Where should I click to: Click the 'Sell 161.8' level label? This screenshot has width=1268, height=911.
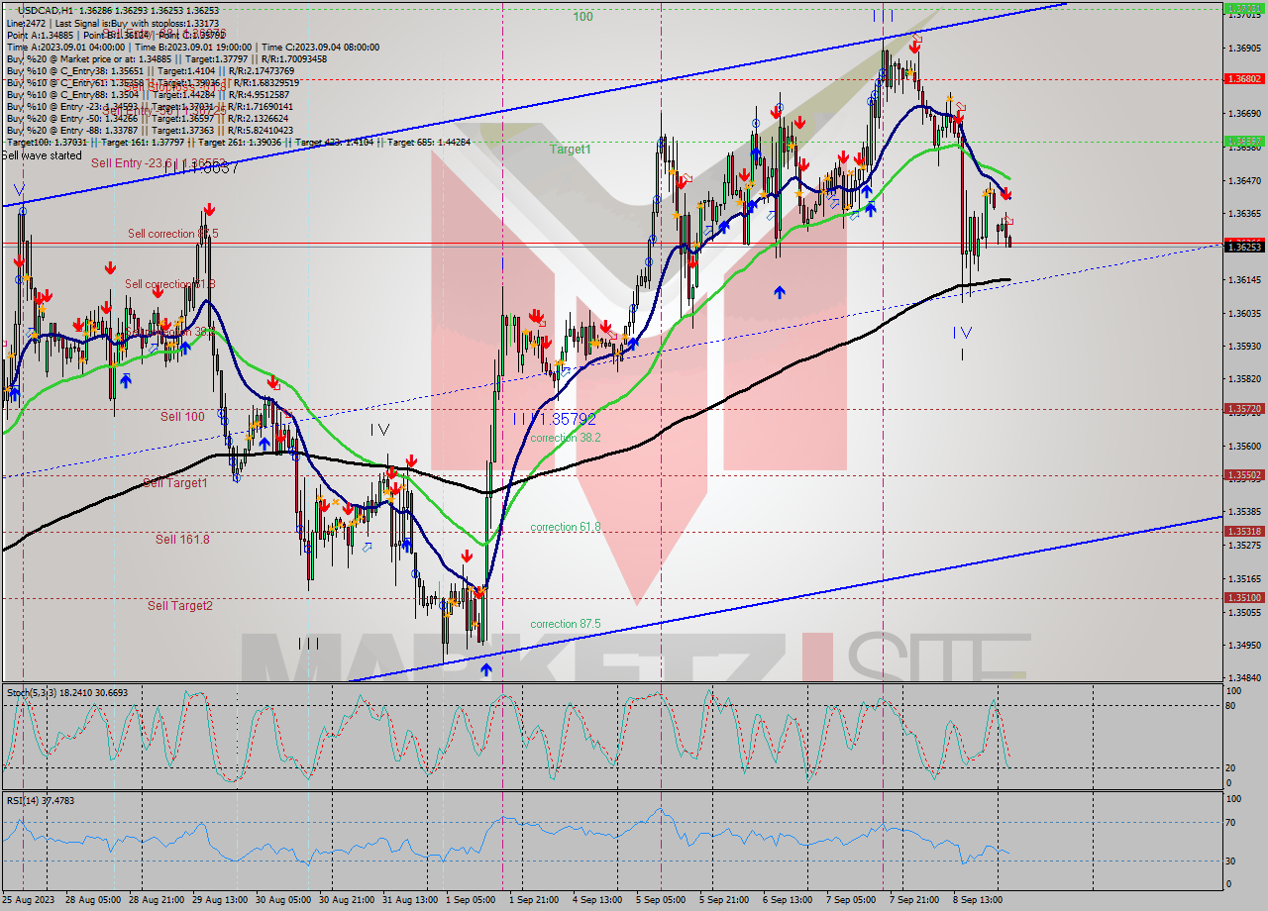[182, 540]
